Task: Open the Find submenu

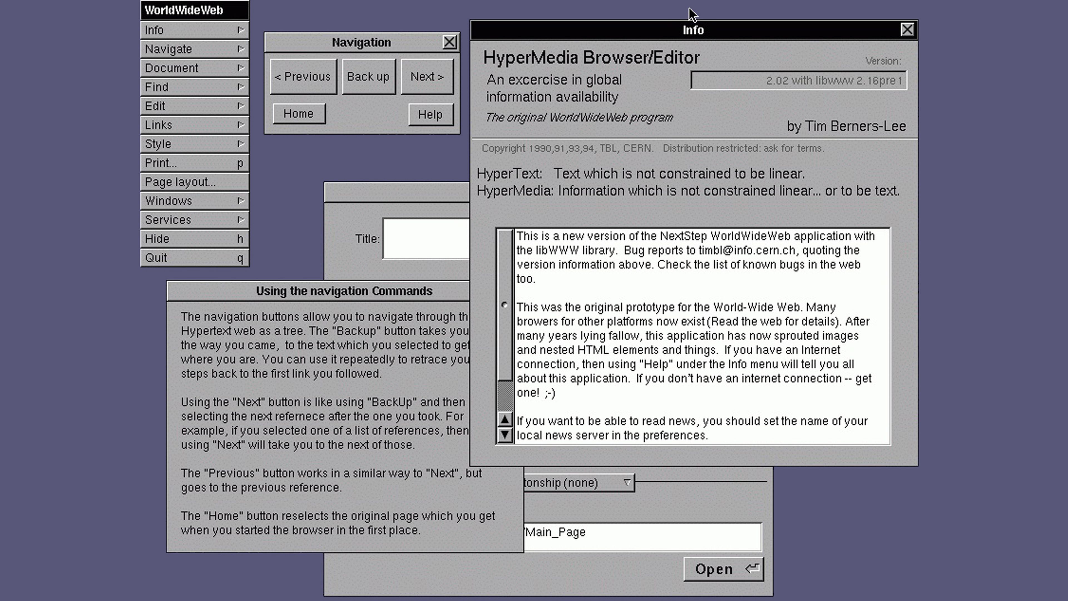Action: [194, 87]
